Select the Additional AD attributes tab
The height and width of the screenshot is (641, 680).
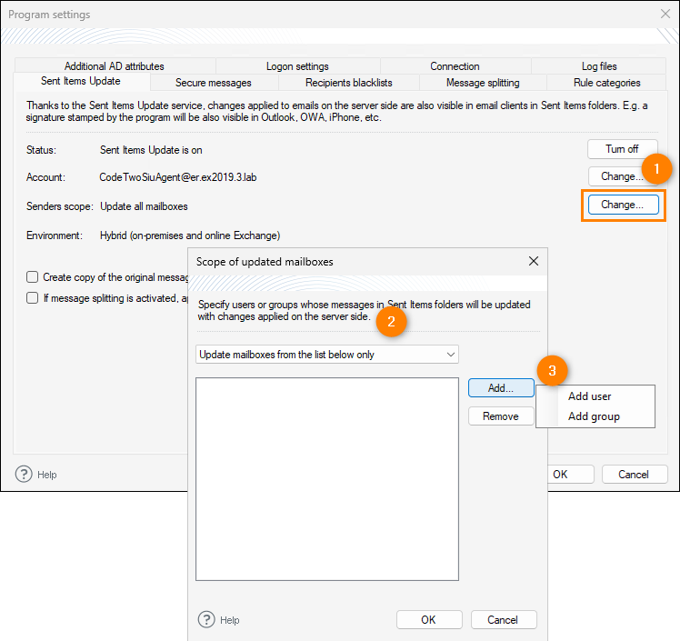pos(115,66)
